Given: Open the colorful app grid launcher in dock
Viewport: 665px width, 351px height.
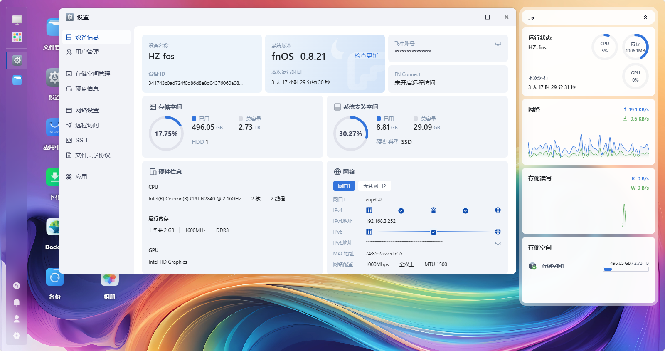Looking at the screenshot, I should tap(17, 37).
